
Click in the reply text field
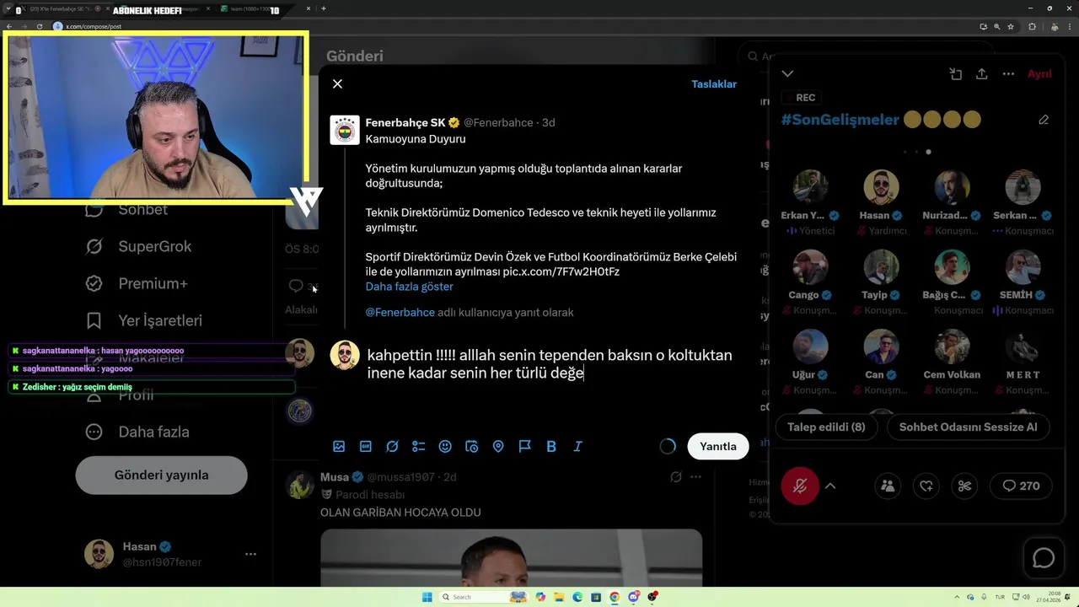click(552, 364)
